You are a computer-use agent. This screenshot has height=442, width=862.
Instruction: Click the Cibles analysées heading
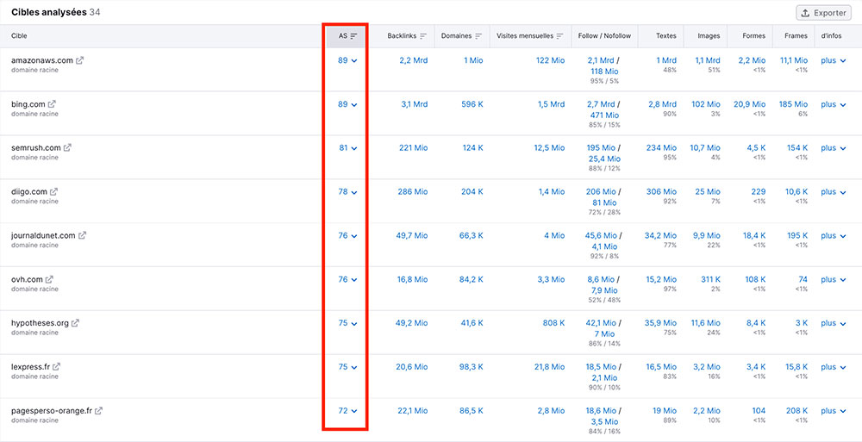(x=49, y=12)
